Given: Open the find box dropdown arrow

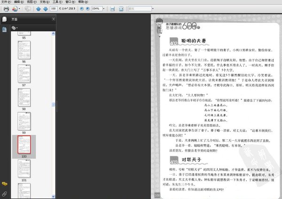Looking at the screenshot, I should coord(153,8).
